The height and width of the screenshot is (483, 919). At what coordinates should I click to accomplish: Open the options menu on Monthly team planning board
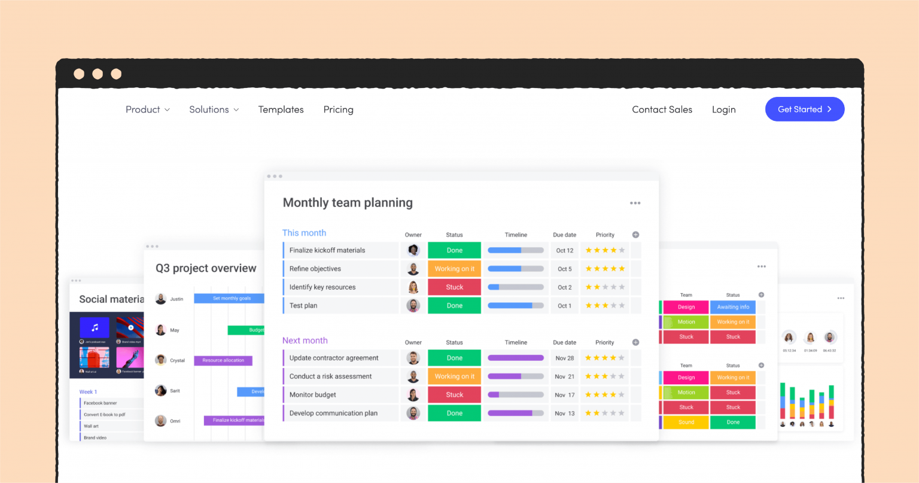[x=635, y=203]
